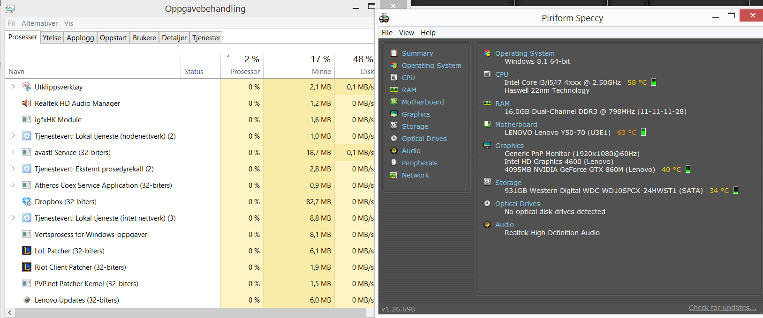Click the Check for updates link
The height and width of the screenshot is (318, 763).
point(722,308)
